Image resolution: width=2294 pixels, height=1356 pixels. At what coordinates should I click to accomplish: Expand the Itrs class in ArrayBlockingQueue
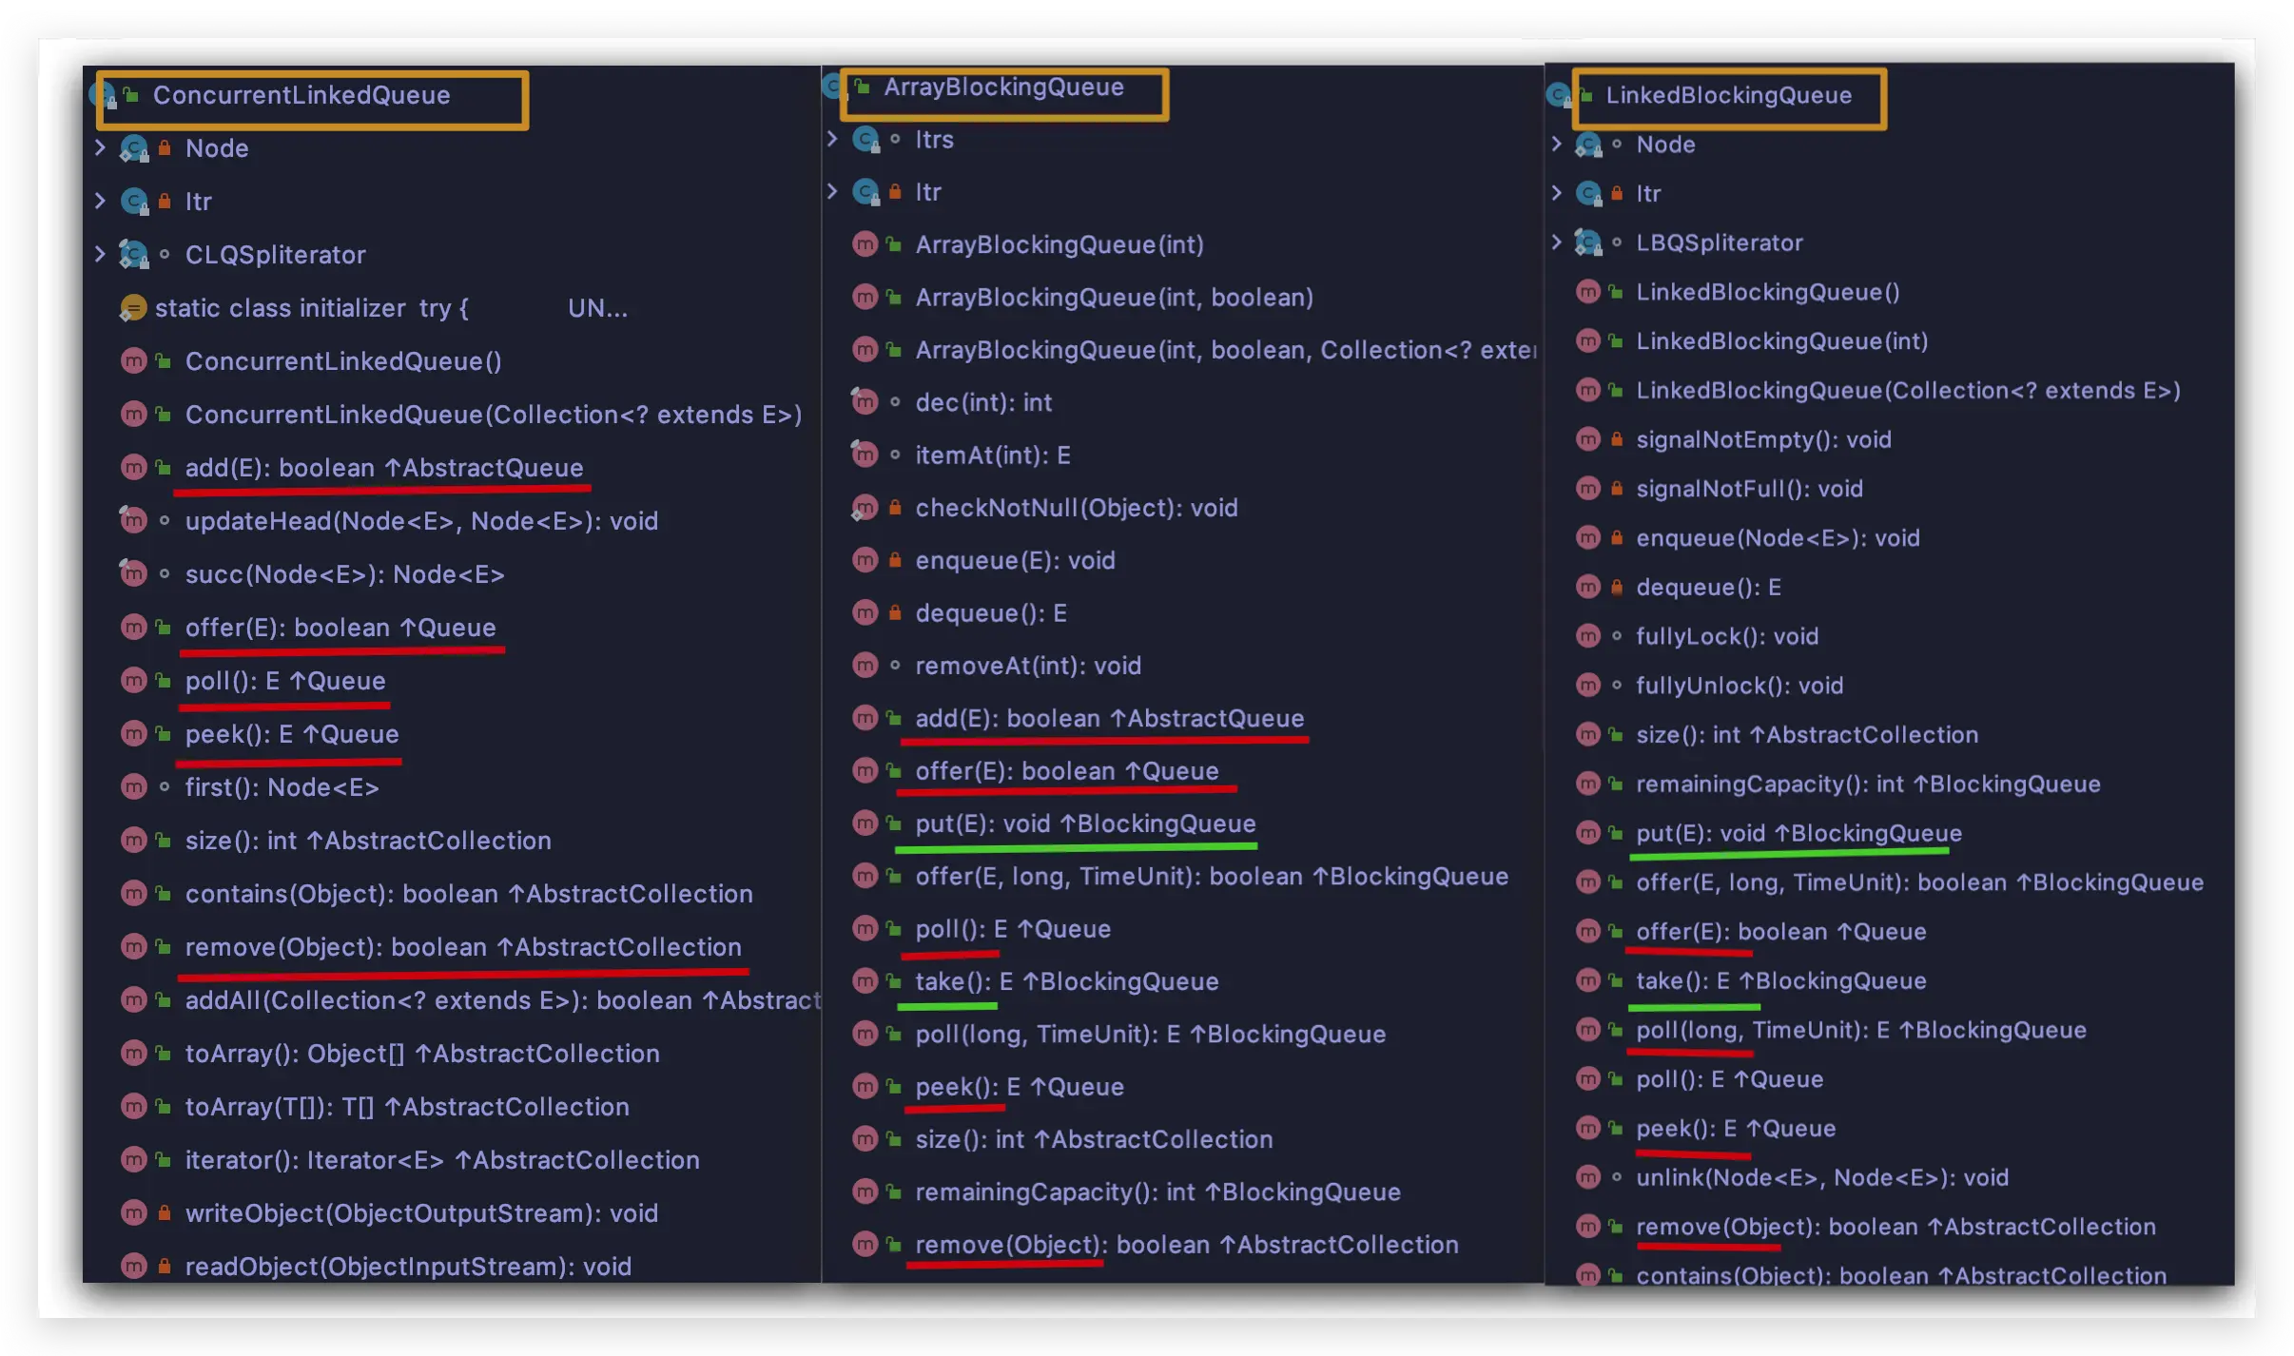pos(832,140)
